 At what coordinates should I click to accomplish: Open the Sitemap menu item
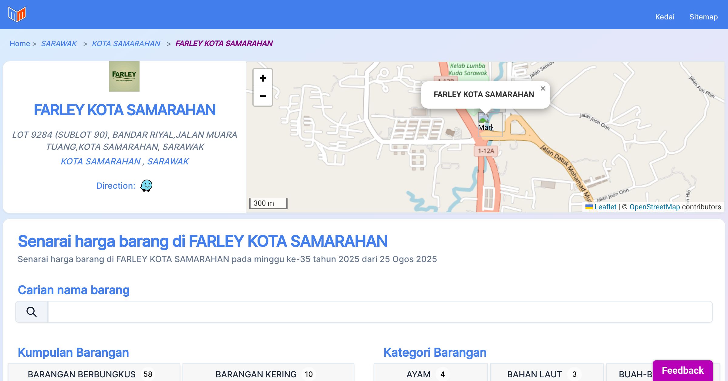[x=703, y=17]
